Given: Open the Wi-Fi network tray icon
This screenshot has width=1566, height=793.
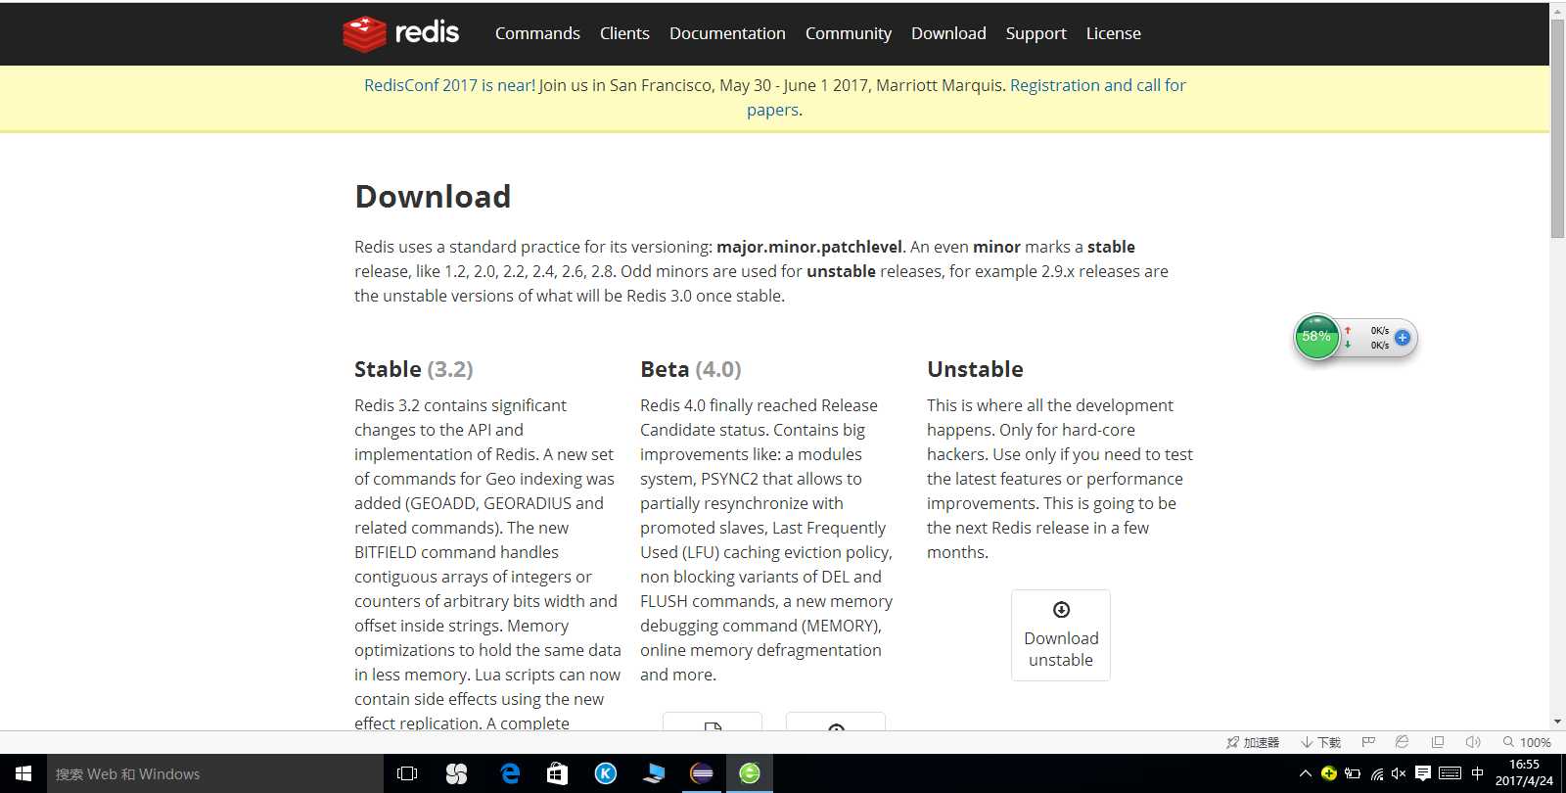Looking at the screenshot, I should tap(1376, 773).
